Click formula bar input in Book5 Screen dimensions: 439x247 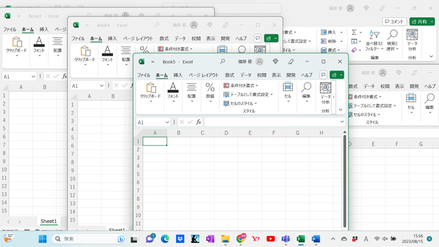[x=272, y=122]
